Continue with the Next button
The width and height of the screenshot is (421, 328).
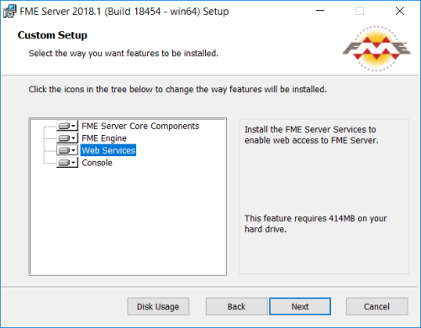tap(300, 306)
